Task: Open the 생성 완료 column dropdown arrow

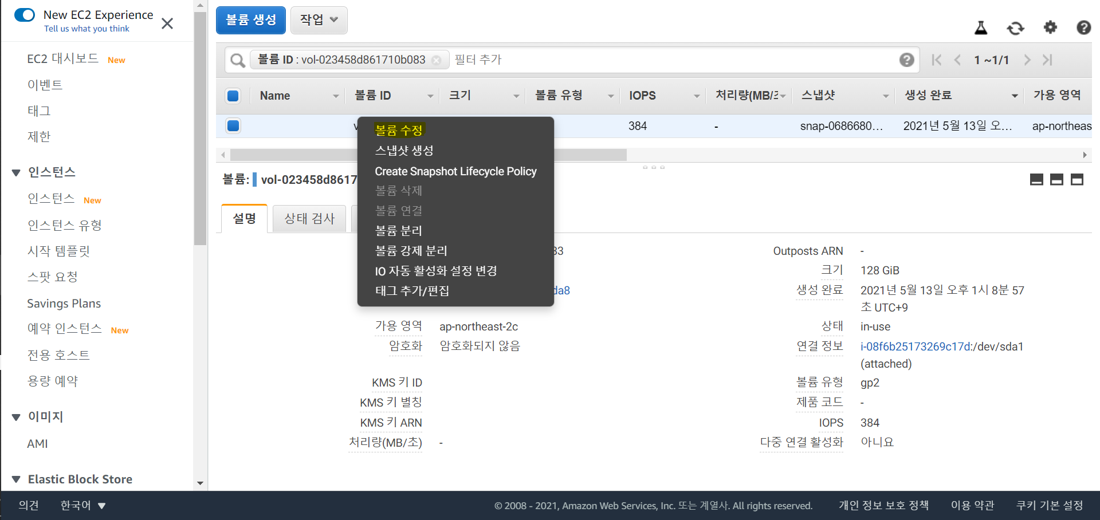Action: [1015, 96]
